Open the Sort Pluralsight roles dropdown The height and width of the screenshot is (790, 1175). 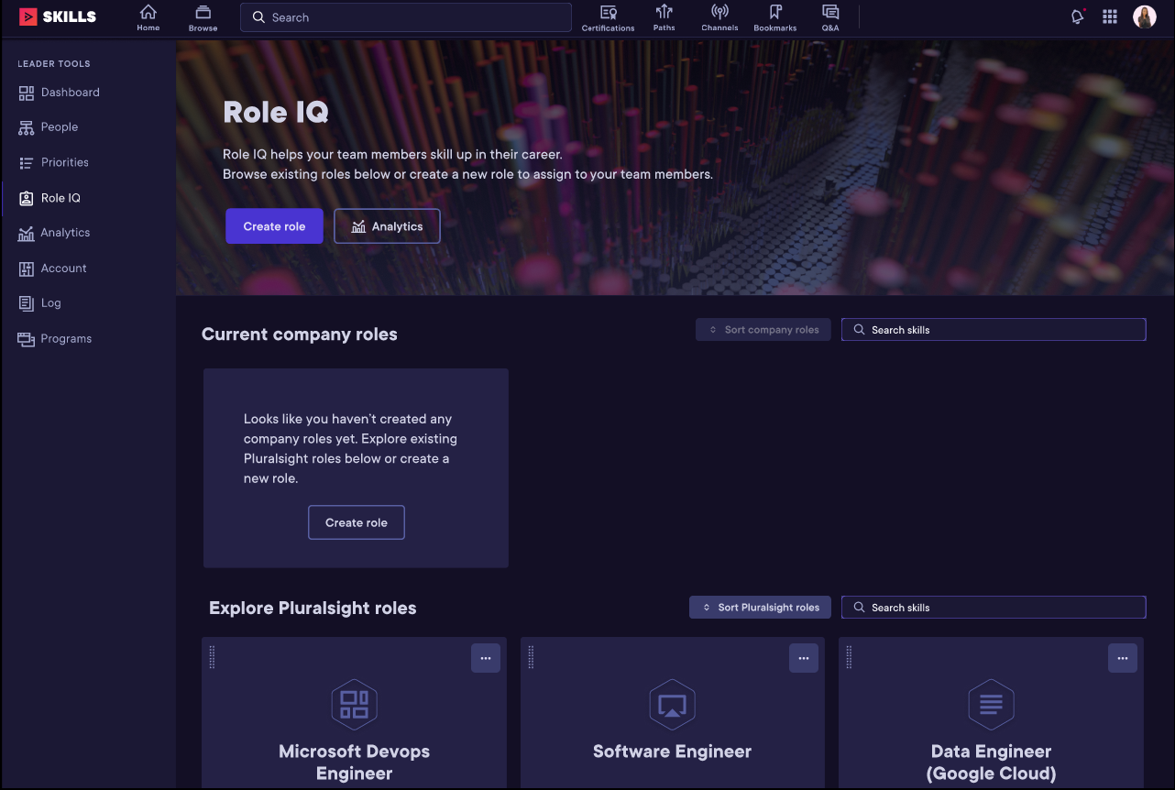point(760,608)
